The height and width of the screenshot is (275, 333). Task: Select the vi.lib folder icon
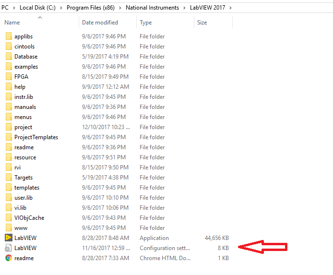pos(9,208)
